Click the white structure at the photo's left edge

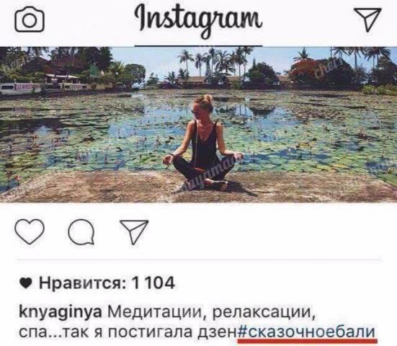pyautogui.click(x=20, y=89)
